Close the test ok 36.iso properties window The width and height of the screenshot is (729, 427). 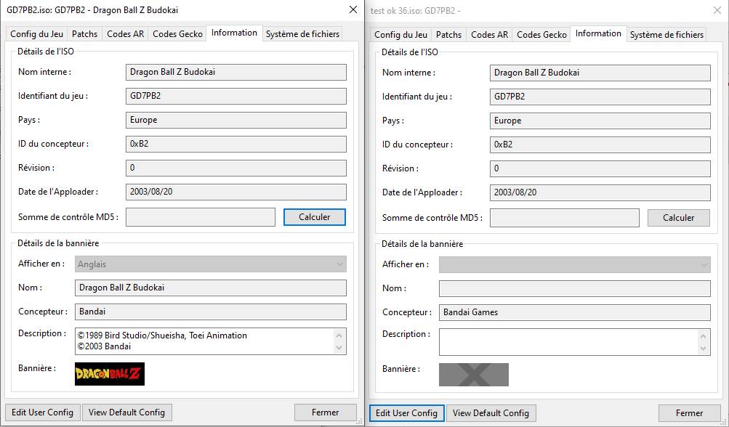[717, 10]
